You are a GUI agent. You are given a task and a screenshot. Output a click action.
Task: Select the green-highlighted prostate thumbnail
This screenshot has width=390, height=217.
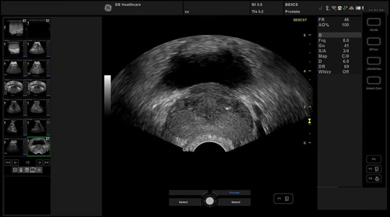39,146
